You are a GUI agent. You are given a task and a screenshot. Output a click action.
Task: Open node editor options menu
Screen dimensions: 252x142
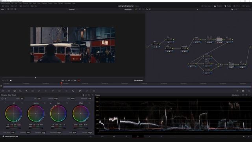tap(250, 9)
